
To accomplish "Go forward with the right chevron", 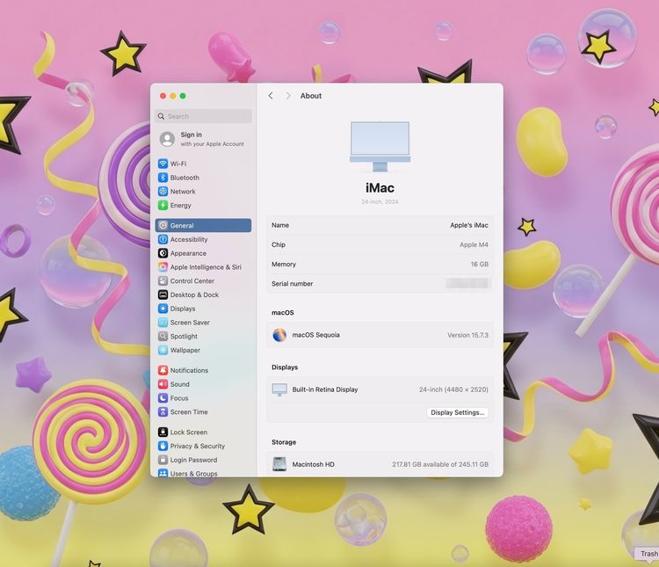I will click(x=288, y=96).
